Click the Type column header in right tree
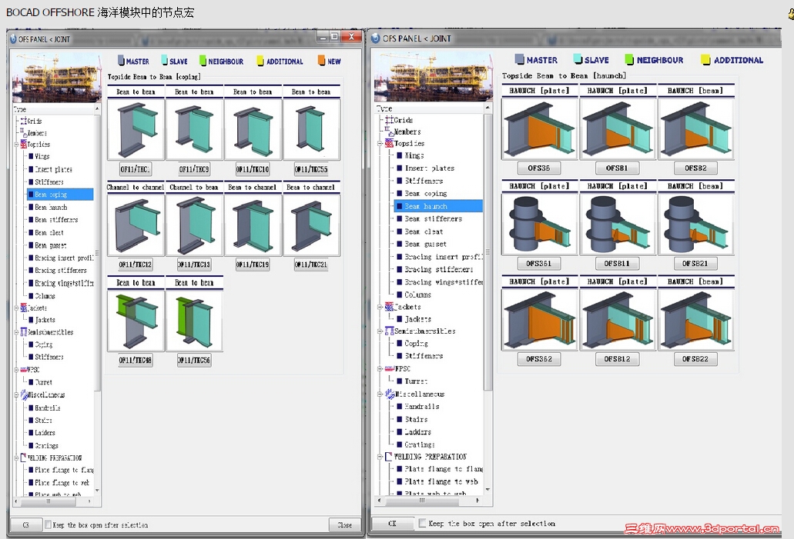The image size is (794, 539). pos(430,108)
